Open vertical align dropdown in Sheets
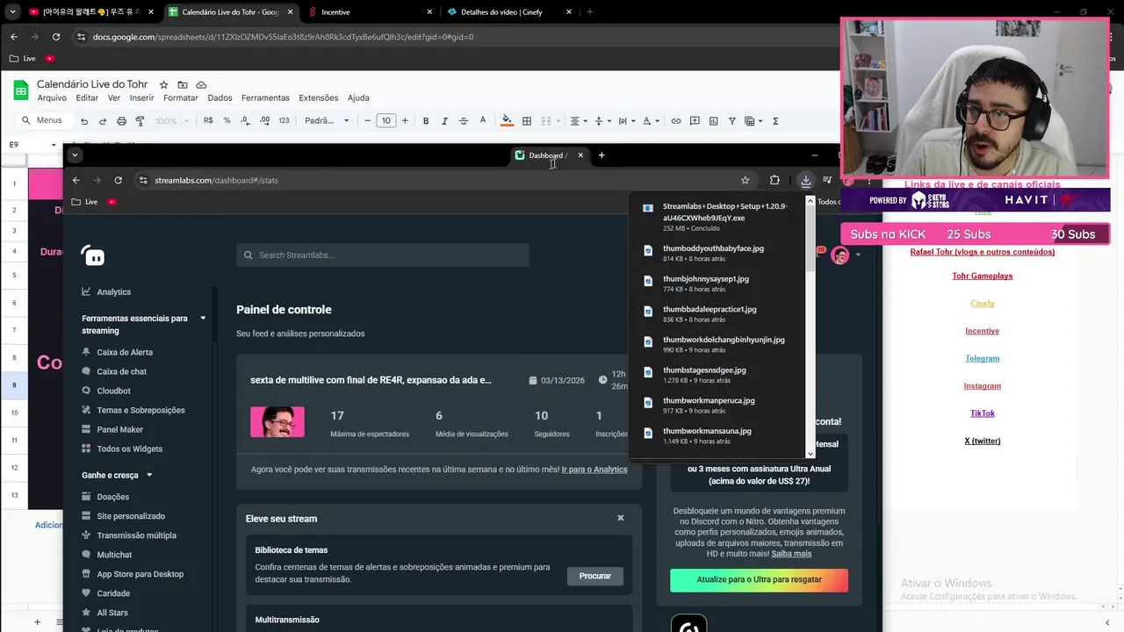Image resolution: width=1124 pixels, height=632 pixels. 602,121
